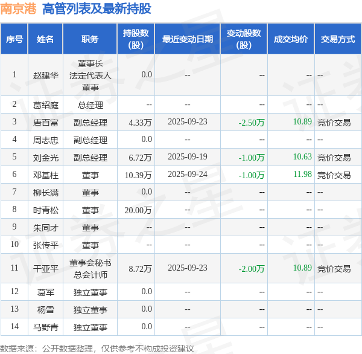Click the 持股数(股) column header
This screenshot has width=362, height=354.
[136, 39]
